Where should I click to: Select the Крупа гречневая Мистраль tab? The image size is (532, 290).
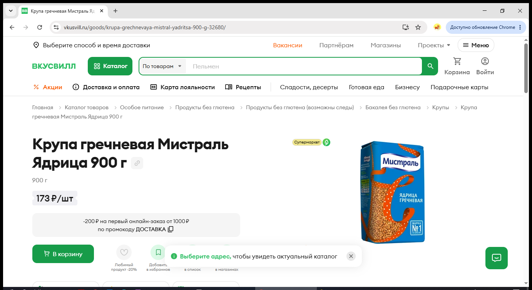pos(63,11)
